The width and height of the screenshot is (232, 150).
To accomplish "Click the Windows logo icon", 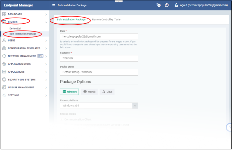I will point(64,92).
